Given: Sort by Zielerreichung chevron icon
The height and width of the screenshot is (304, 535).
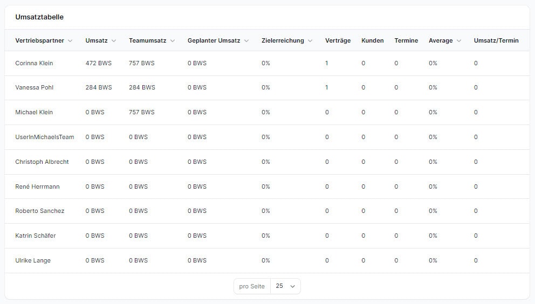Looking at the screenshot, I should 310,40.
